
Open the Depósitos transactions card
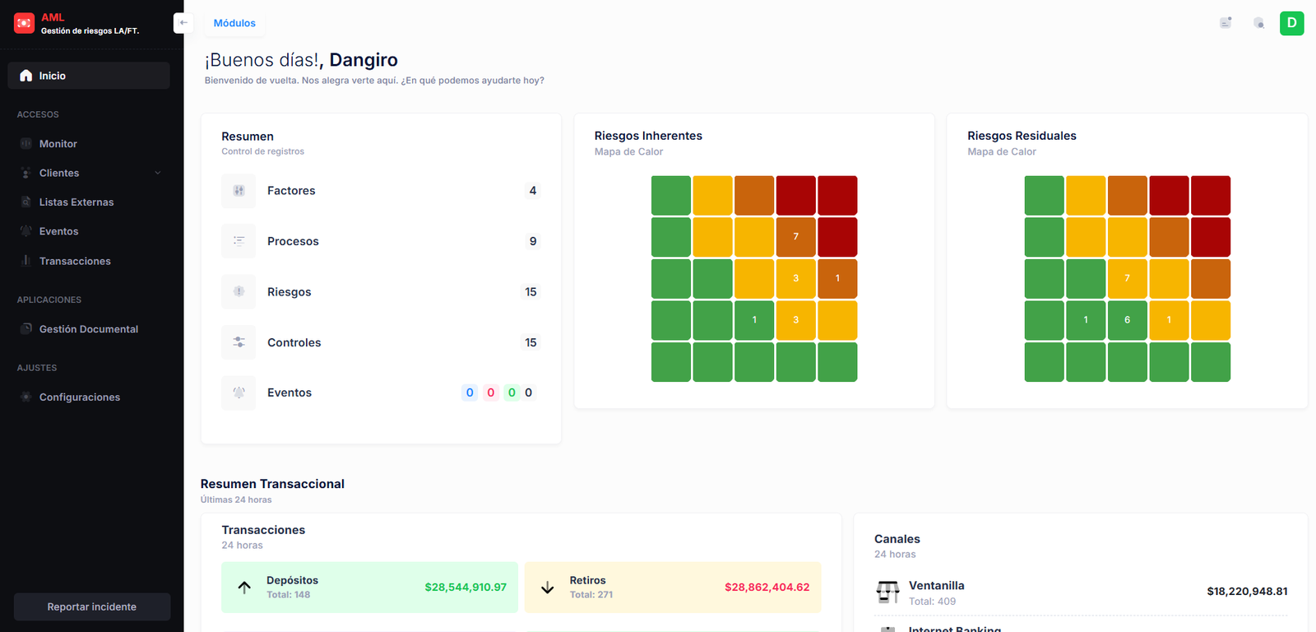point(369,588)
